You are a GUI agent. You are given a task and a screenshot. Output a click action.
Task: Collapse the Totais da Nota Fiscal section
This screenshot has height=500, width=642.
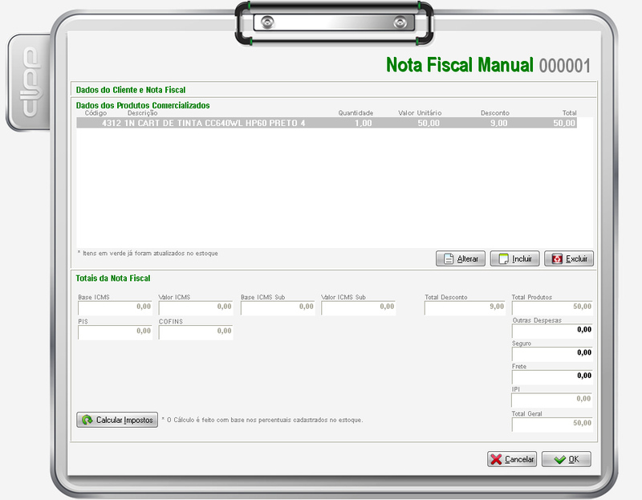click(x=113, y=278)
